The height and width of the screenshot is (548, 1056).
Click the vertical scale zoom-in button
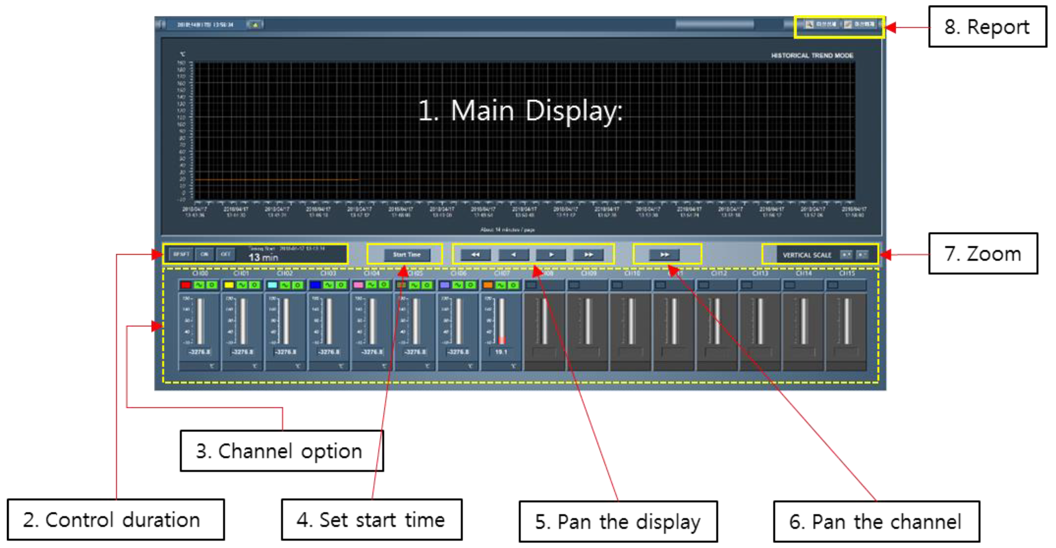[x=846, y=255]
